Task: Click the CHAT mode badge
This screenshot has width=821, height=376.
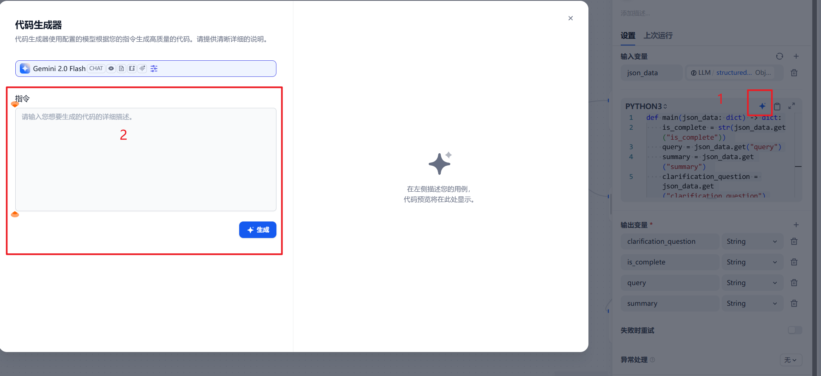Action: pyautogui.click(x=96, y=69)
